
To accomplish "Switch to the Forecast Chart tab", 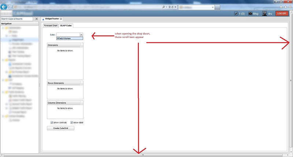I will pyautogui.click(x=51, y=26).
